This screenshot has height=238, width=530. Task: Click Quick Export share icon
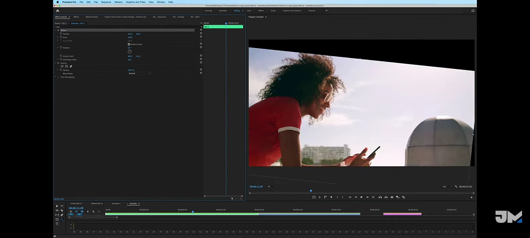(x=473, y=11)
